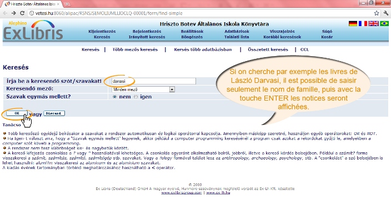
Task: Open the Beállítások menu item
Action: [192, 32]
